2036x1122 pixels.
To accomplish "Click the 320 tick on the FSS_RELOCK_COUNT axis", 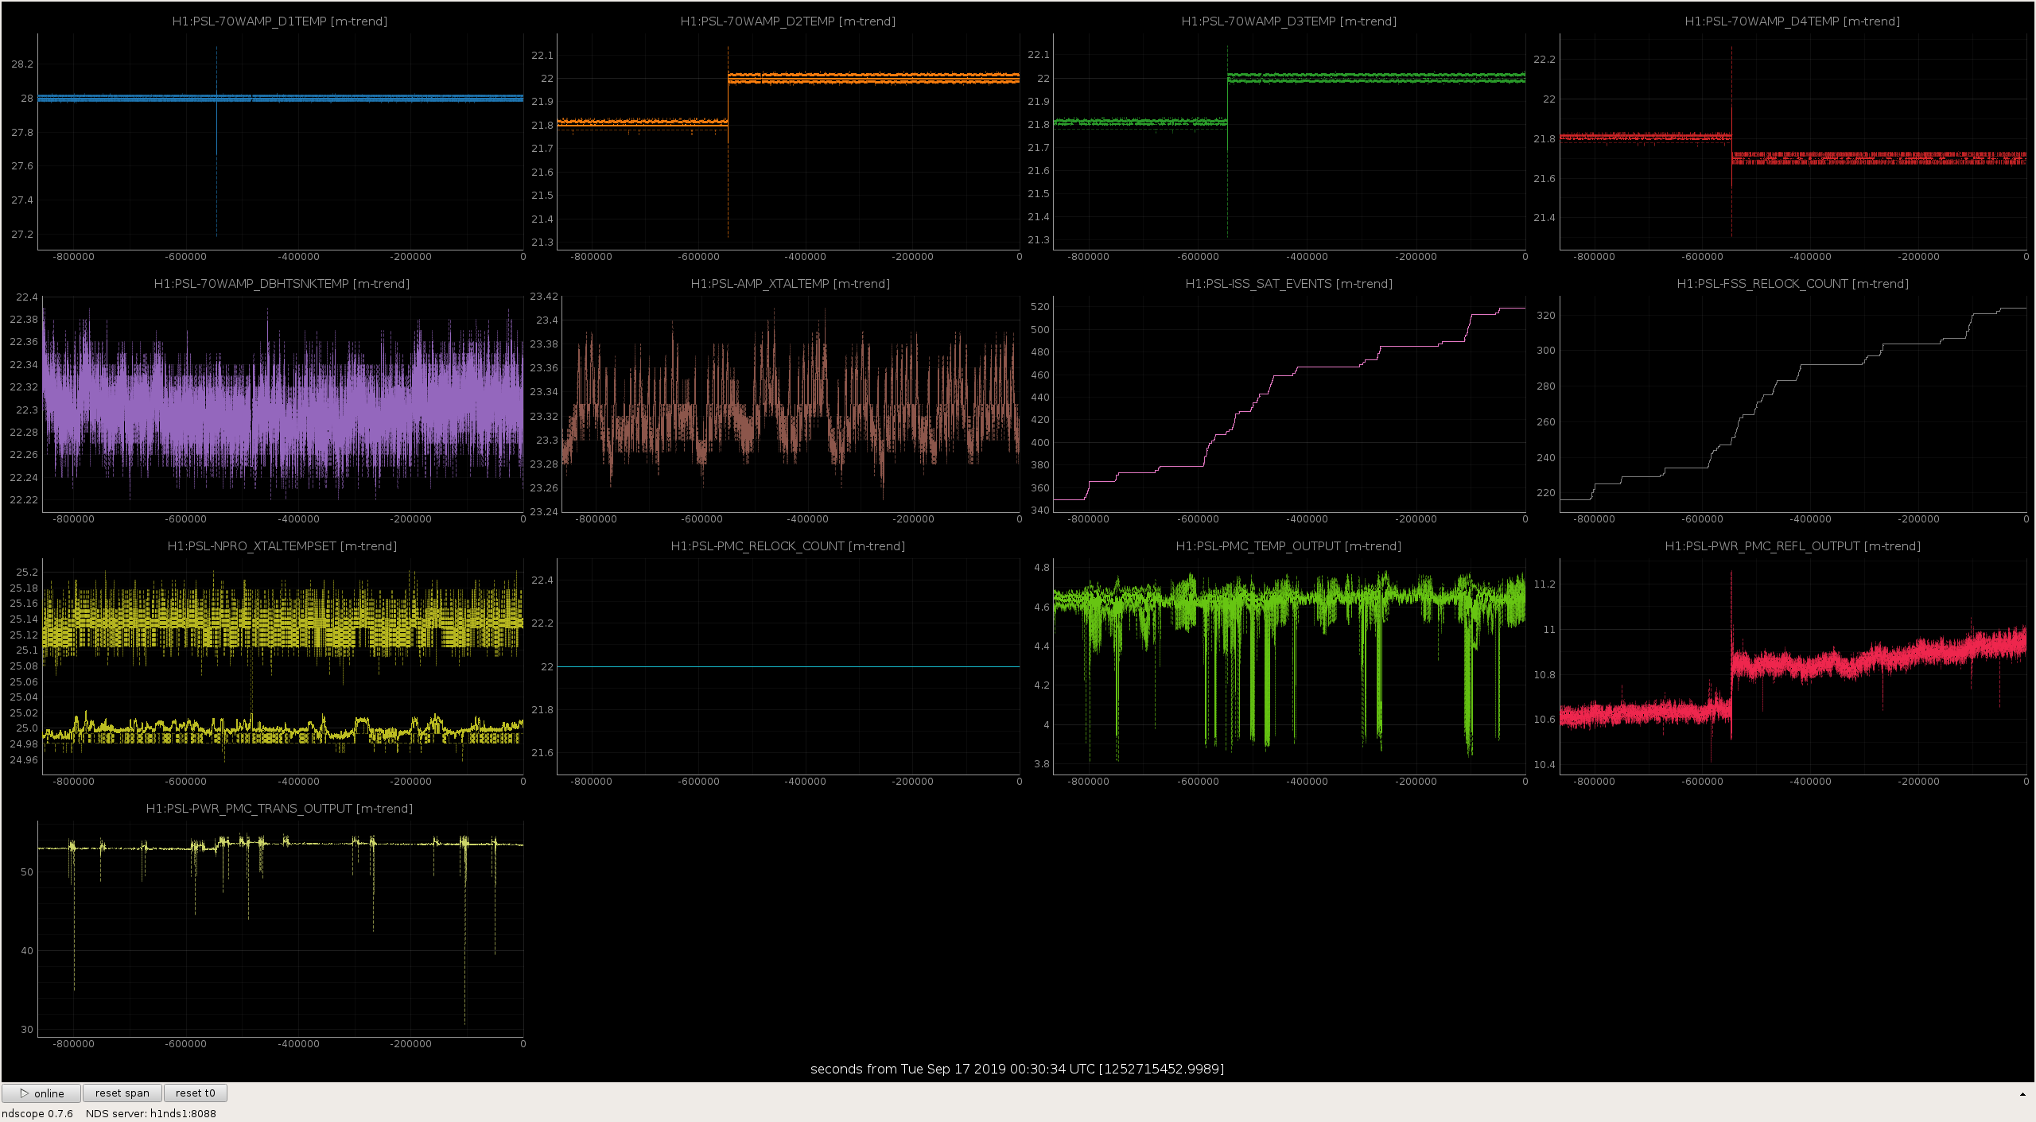I will point(1546,316).
